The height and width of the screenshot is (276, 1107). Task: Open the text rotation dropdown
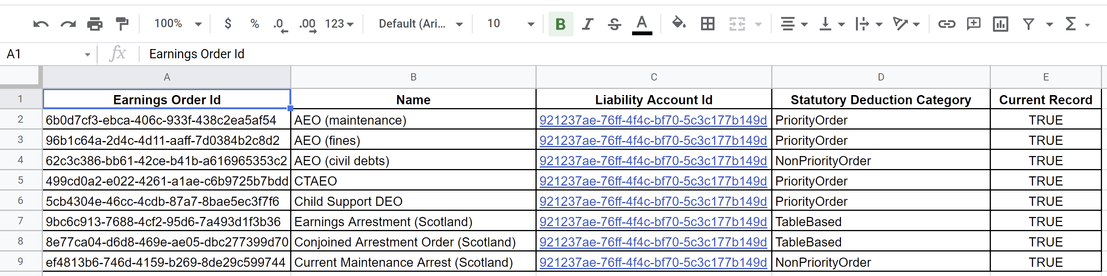(x=906, y=24)
